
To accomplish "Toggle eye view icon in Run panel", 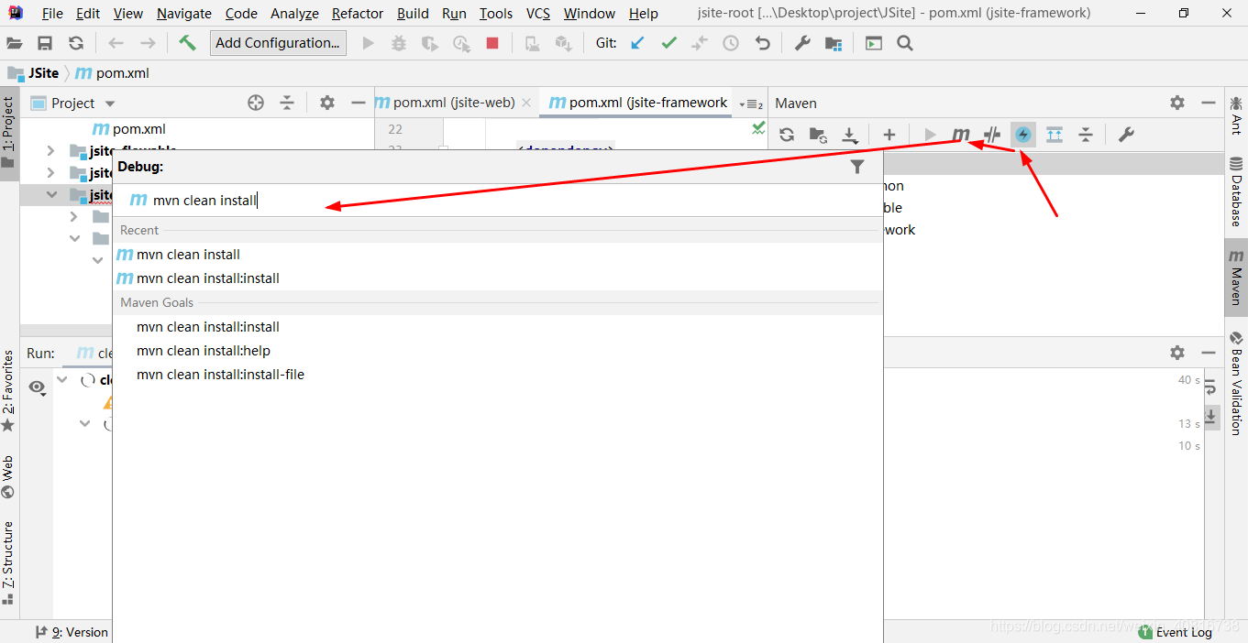I will click(37, 387).
